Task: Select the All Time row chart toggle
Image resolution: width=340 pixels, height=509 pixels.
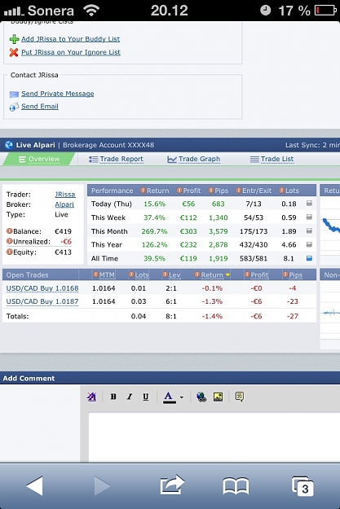Action: click(309, 258)
